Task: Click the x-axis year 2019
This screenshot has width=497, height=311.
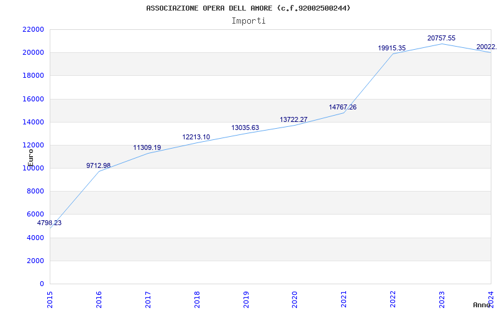Action: [x=246, y=299]
